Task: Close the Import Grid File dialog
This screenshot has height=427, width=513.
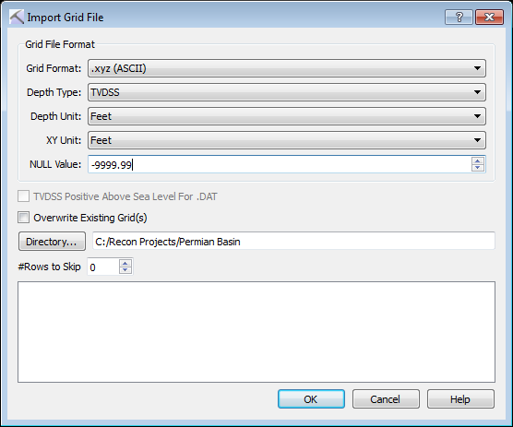Action: click(x=489, y=17)
